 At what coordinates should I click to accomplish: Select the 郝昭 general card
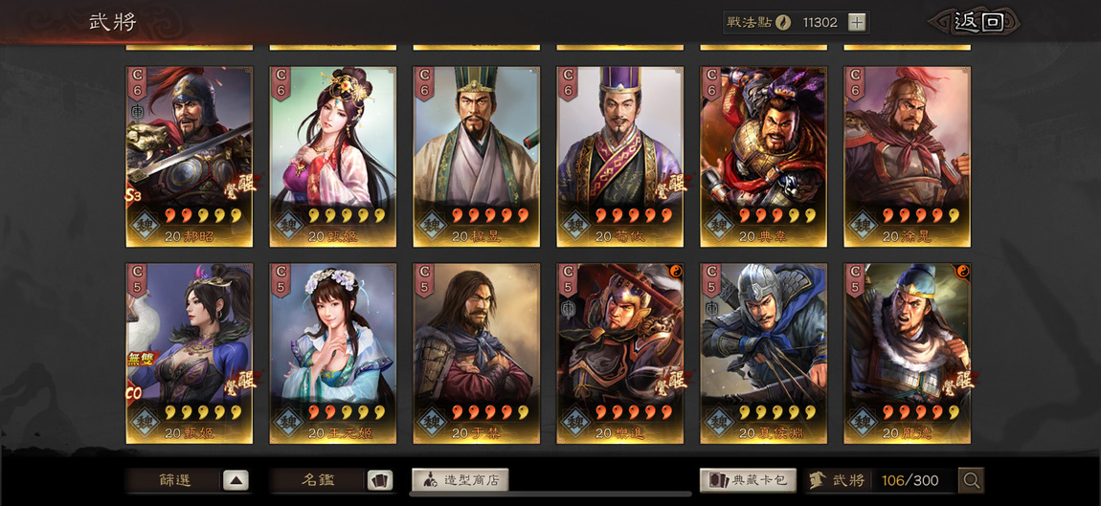pyautogui.click(x=189, y=157)
